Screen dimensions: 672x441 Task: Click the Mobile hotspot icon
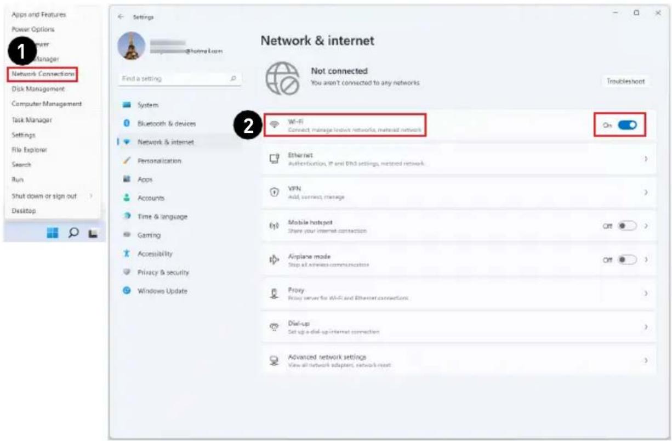[x=275, y=227]
